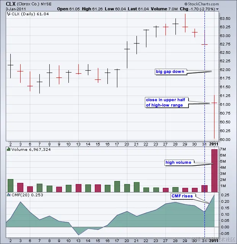Click 'close in upper half' annotation label

point(166,102)
